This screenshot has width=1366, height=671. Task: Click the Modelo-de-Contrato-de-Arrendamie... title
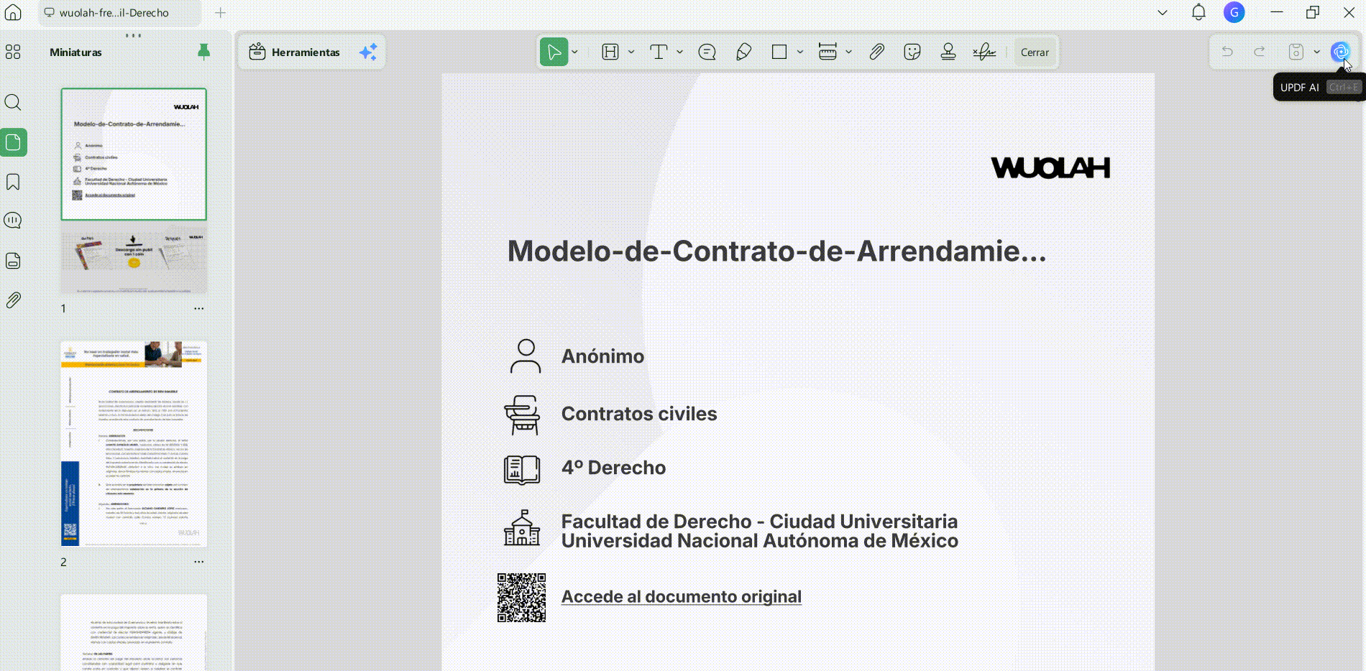point(776,251)
